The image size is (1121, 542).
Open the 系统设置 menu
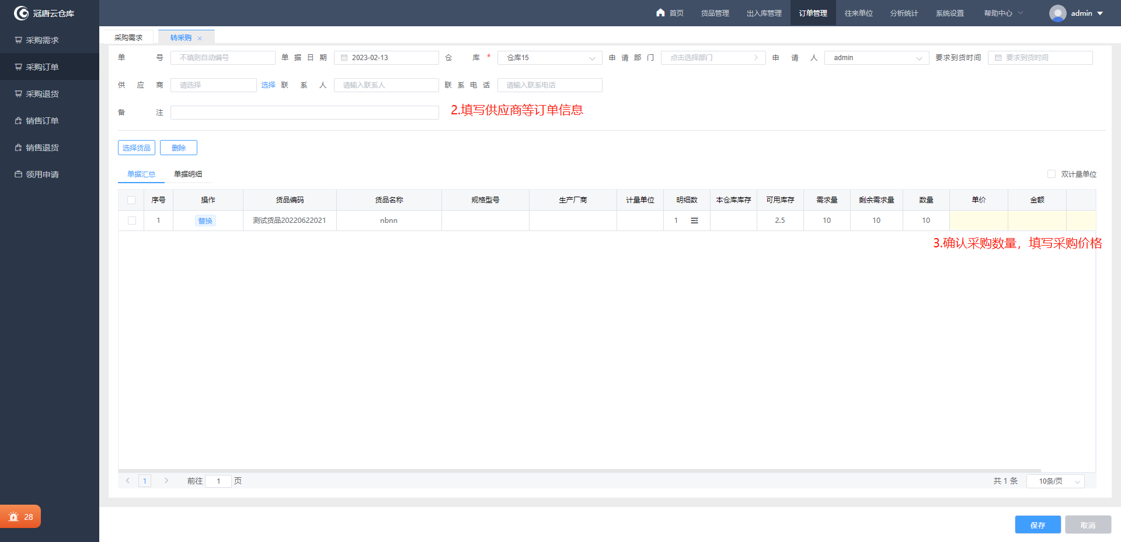[x=950, y=13]
